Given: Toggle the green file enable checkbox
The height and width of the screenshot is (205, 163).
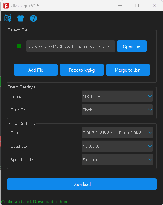Looking at the screenshot, I should pos(19,46).
